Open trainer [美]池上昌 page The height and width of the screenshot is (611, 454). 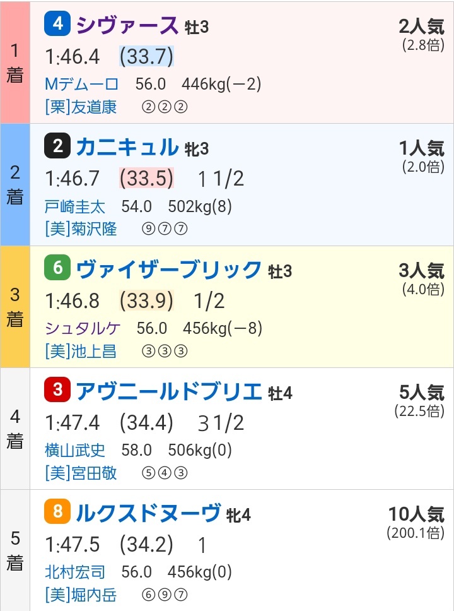[81, 351]
